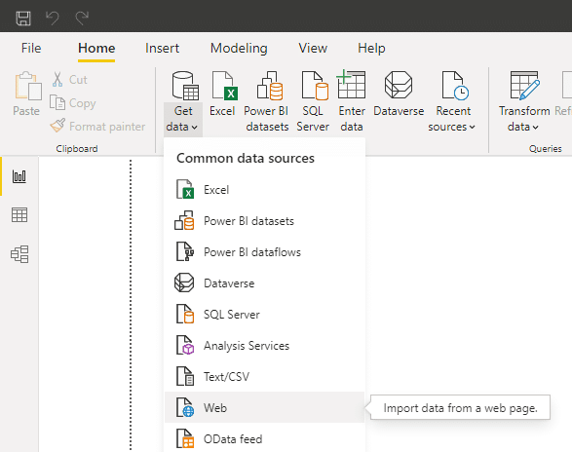Choose Text/CSV menu entry
This screenshot has height=452, width=572.
(x=264, y=376)
